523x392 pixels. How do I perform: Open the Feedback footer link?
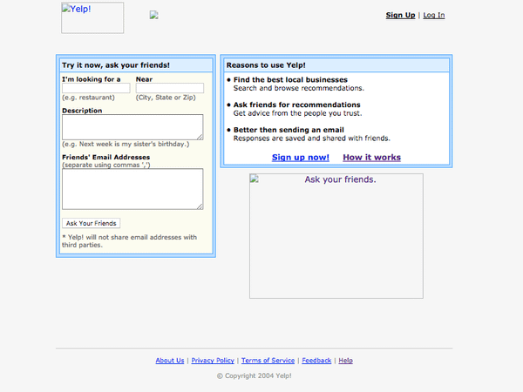[x=316, y=361]
